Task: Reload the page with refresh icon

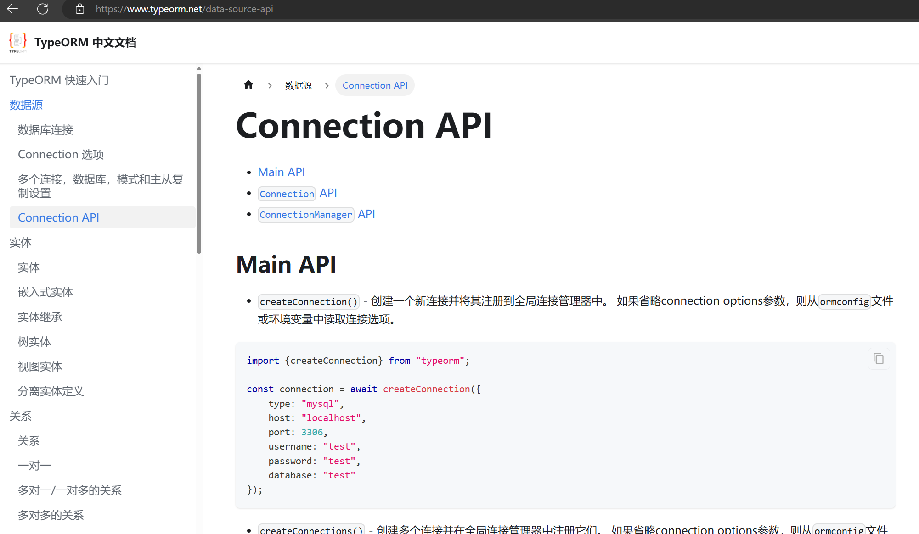Action: [43, 9]
